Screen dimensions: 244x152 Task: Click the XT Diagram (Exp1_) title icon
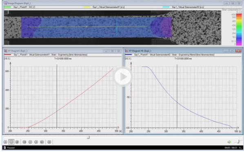(x=6, y=51)
